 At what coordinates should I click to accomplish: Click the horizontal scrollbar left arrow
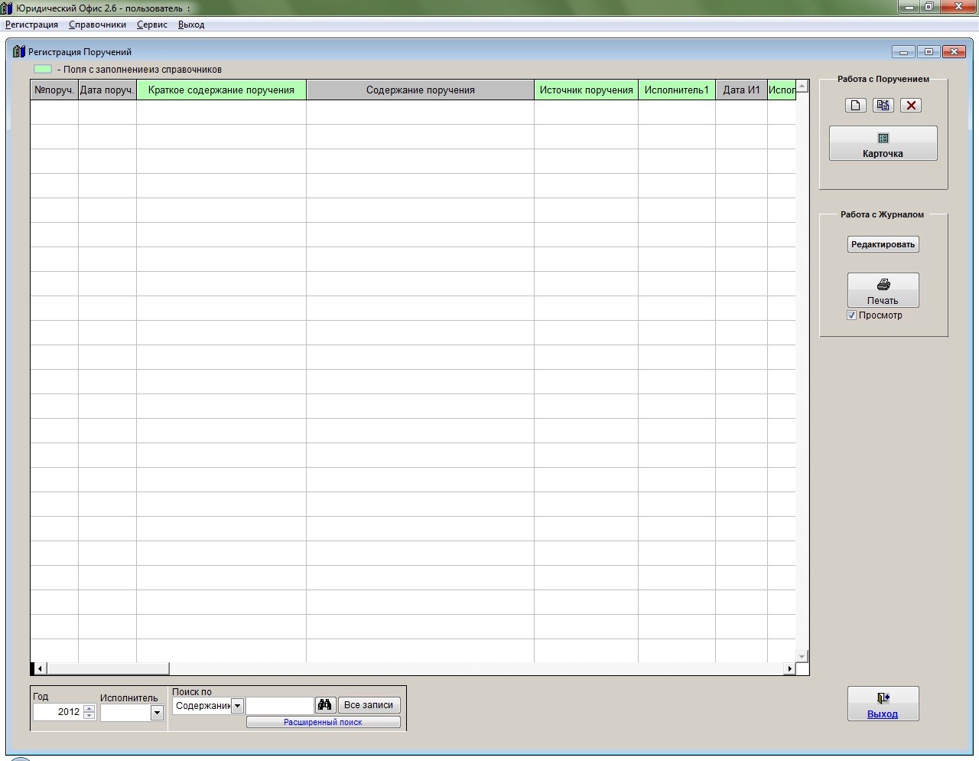[40, 668]
